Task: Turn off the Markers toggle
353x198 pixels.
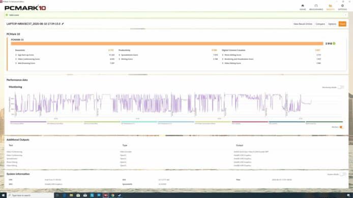Action: click(341, 127)
